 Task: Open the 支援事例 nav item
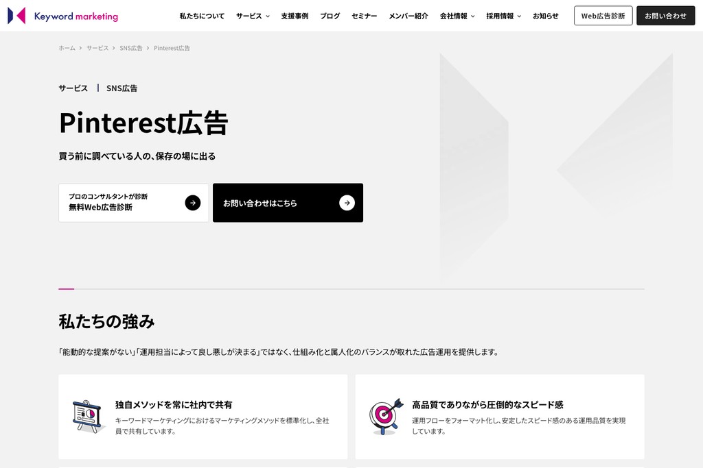click(x=295, y=16)
